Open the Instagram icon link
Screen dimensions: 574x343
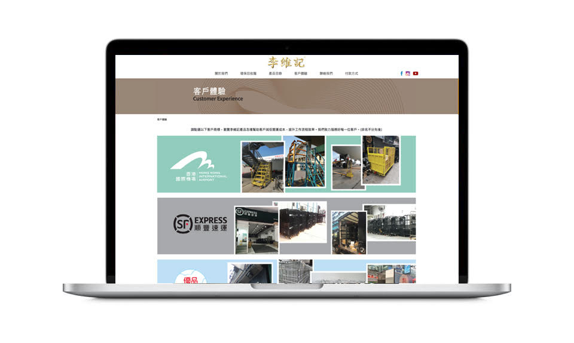pos(408,73)
